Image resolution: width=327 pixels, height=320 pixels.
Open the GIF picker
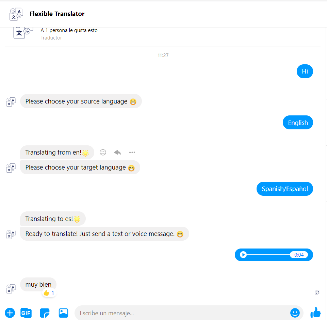pyautogui.click(x=26, y=313)
